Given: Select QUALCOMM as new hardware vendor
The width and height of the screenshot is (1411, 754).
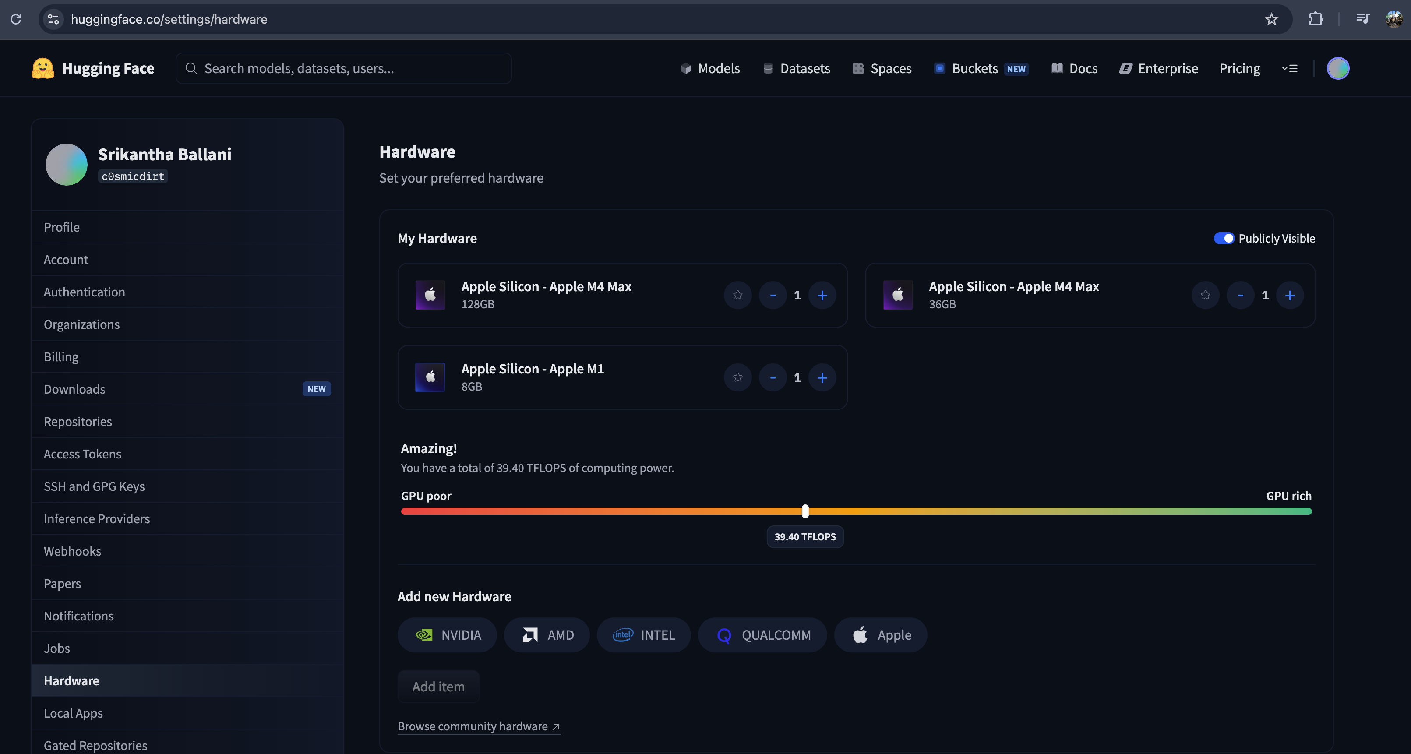Looking at the screenshot, I should pos(762,634).
